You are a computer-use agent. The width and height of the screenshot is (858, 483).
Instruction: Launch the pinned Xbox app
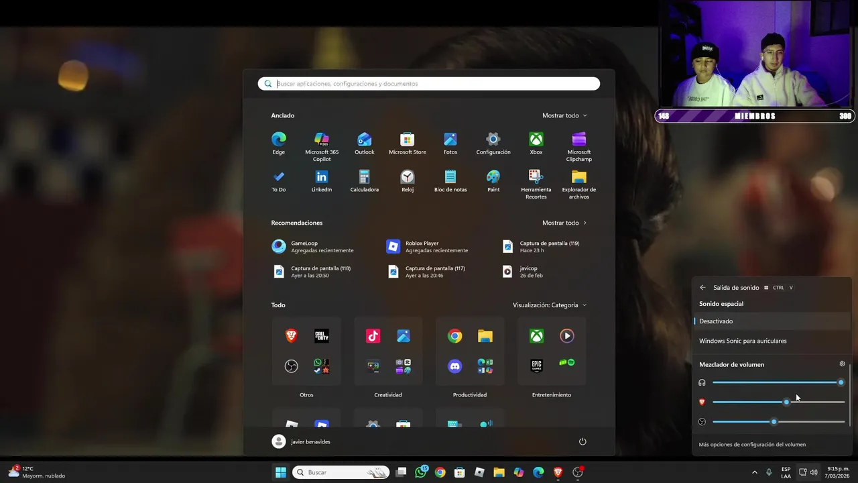pos(536,143)
